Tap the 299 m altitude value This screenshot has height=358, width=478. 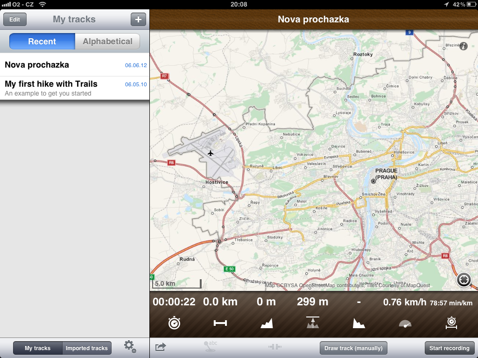tap(312, 302)
